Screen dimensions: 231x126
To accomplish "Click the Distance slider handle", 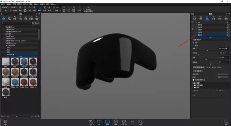I will click(207, 50).
